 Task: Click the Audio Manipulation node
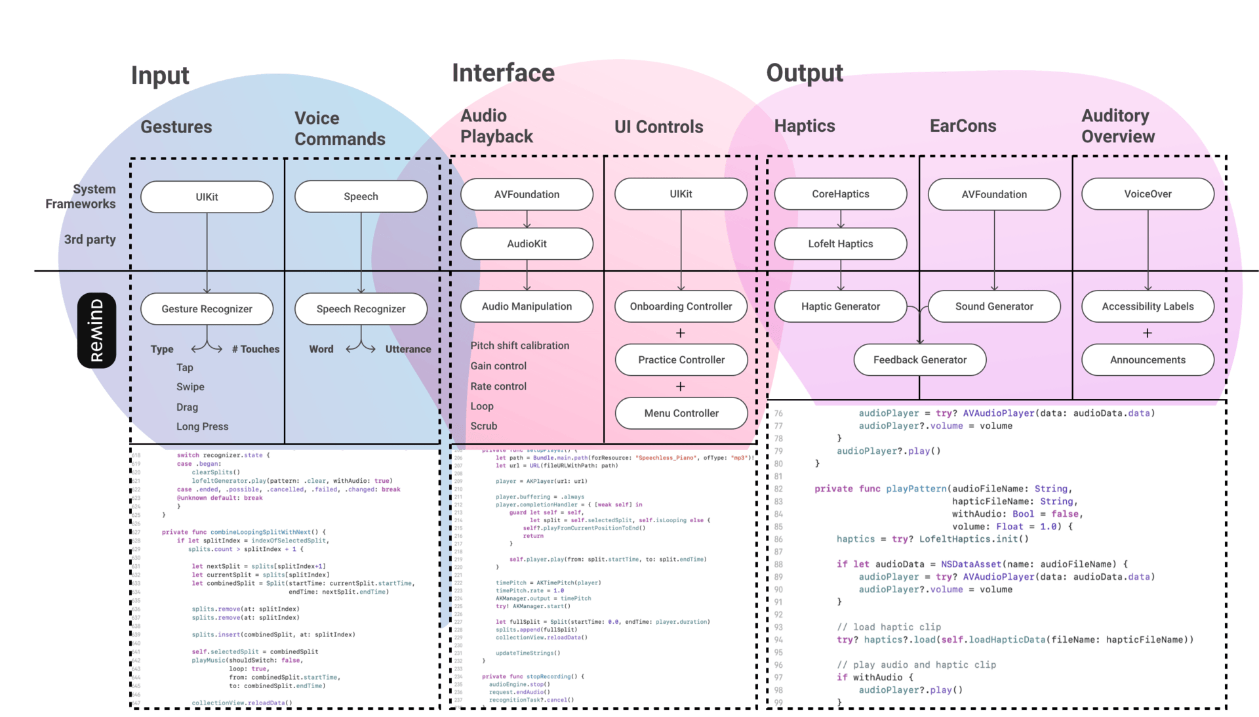point(527,306)
